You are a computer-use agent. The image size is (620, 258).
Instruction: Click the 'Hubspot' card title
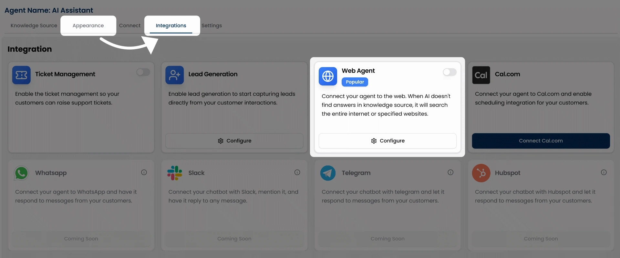[x=507, y=173]
